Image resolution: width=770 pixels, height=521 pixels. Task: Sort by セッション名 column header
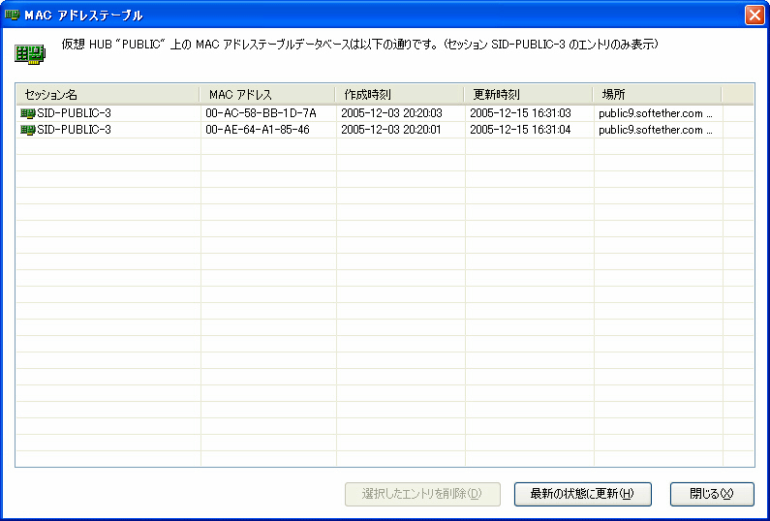108,94
